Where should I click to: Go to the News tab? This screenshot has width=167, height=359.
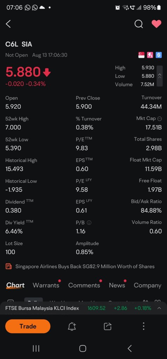(x=117, y=285)
